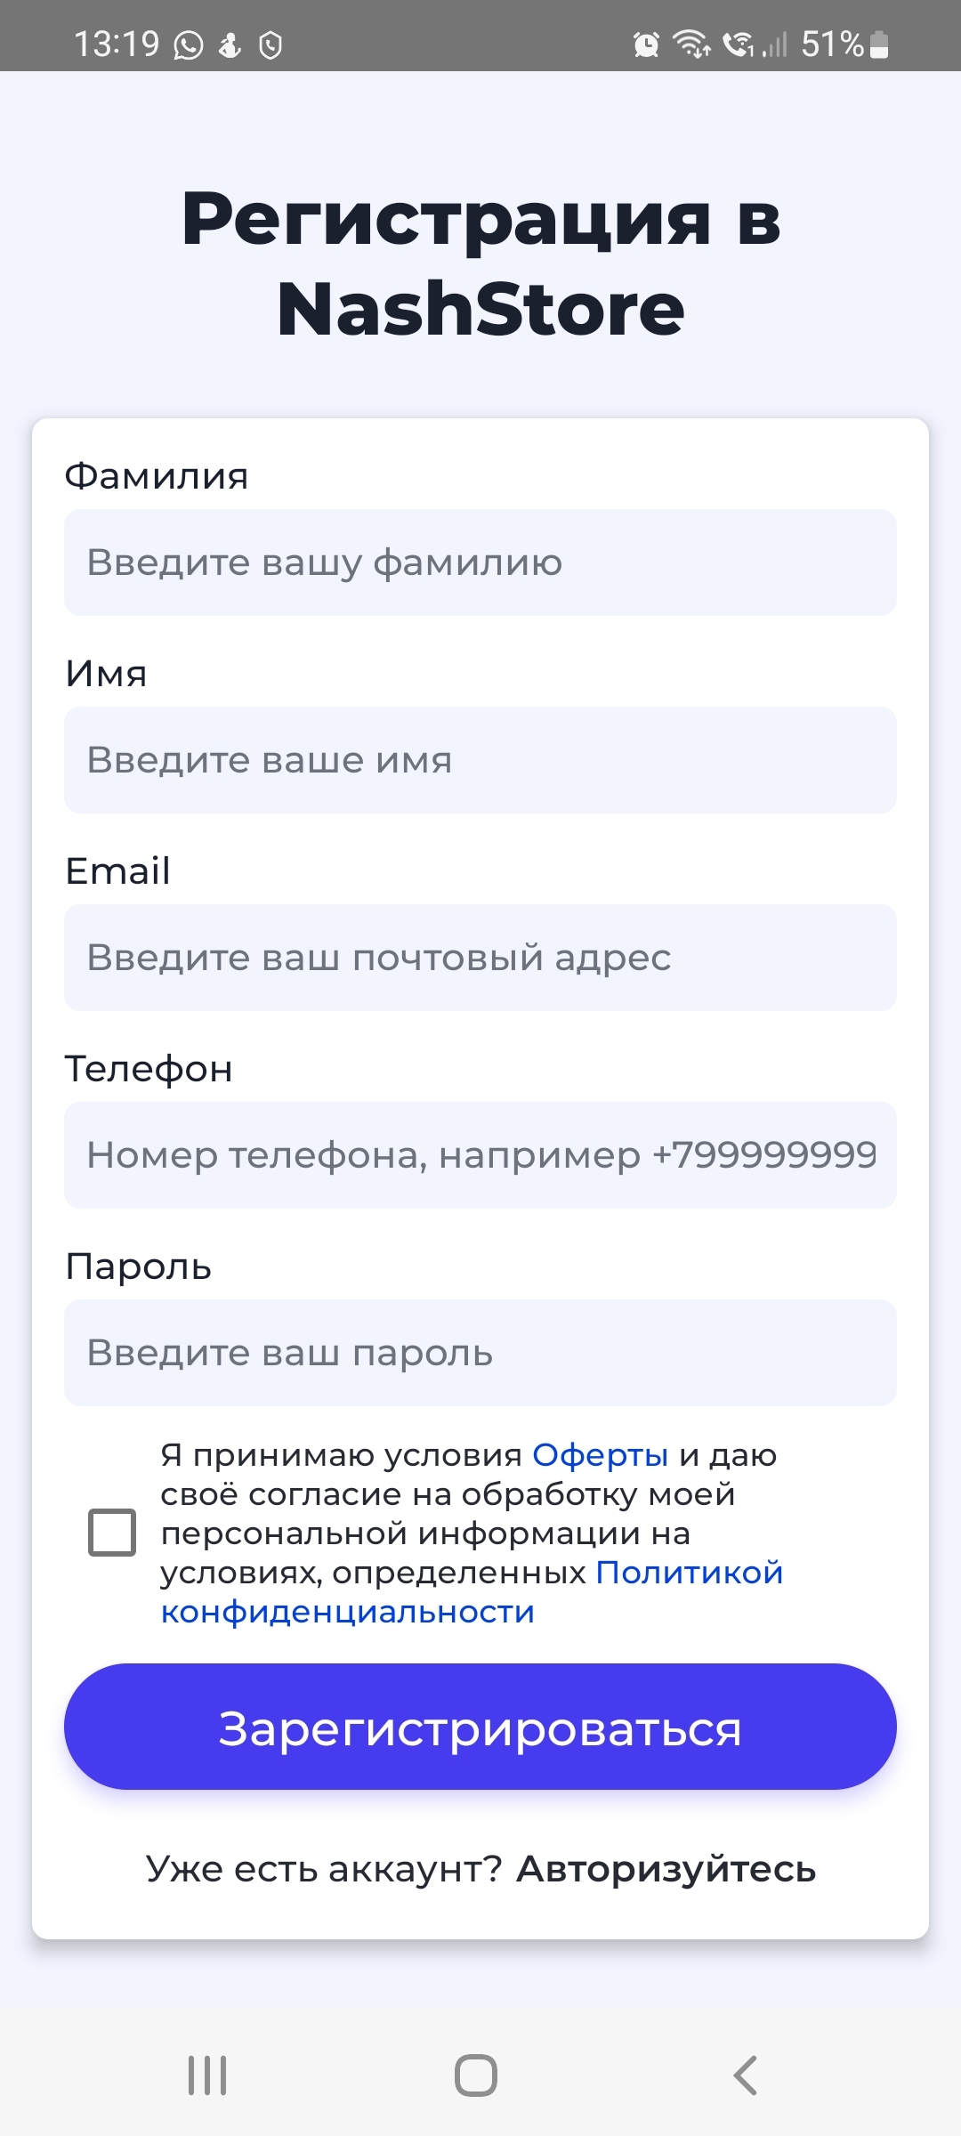Tap the shield icon in status bar
Image resolution: width=961 pixels, height=2136 pixels.
click(x=271, y=44)
